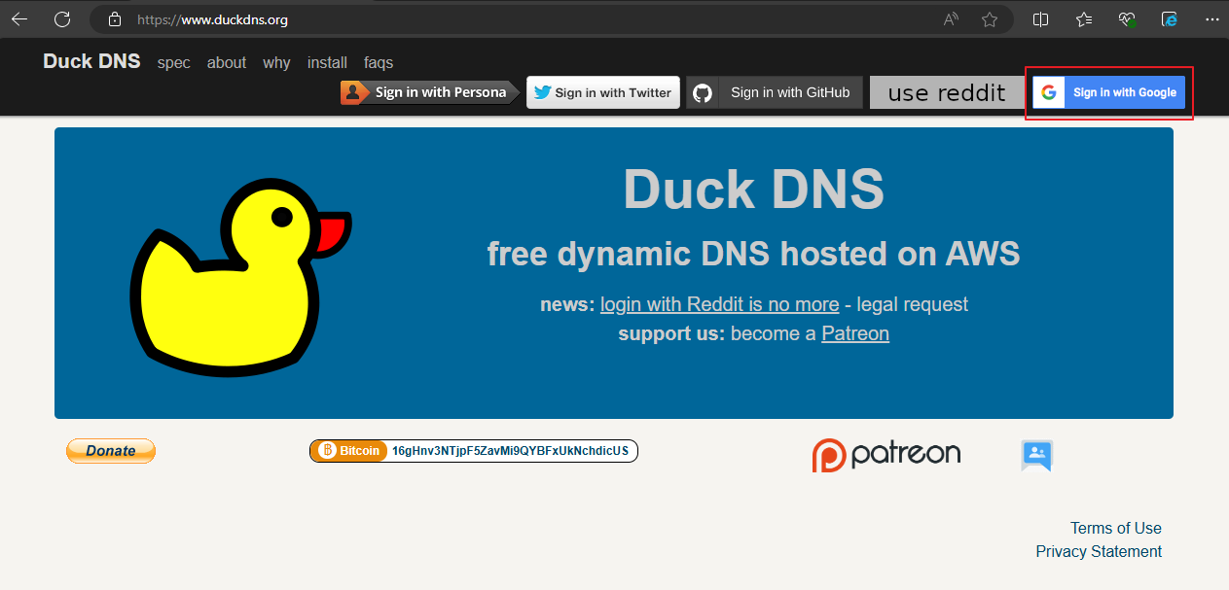
Task: Open the Duck DNS home link
Action: coord(91,61)
